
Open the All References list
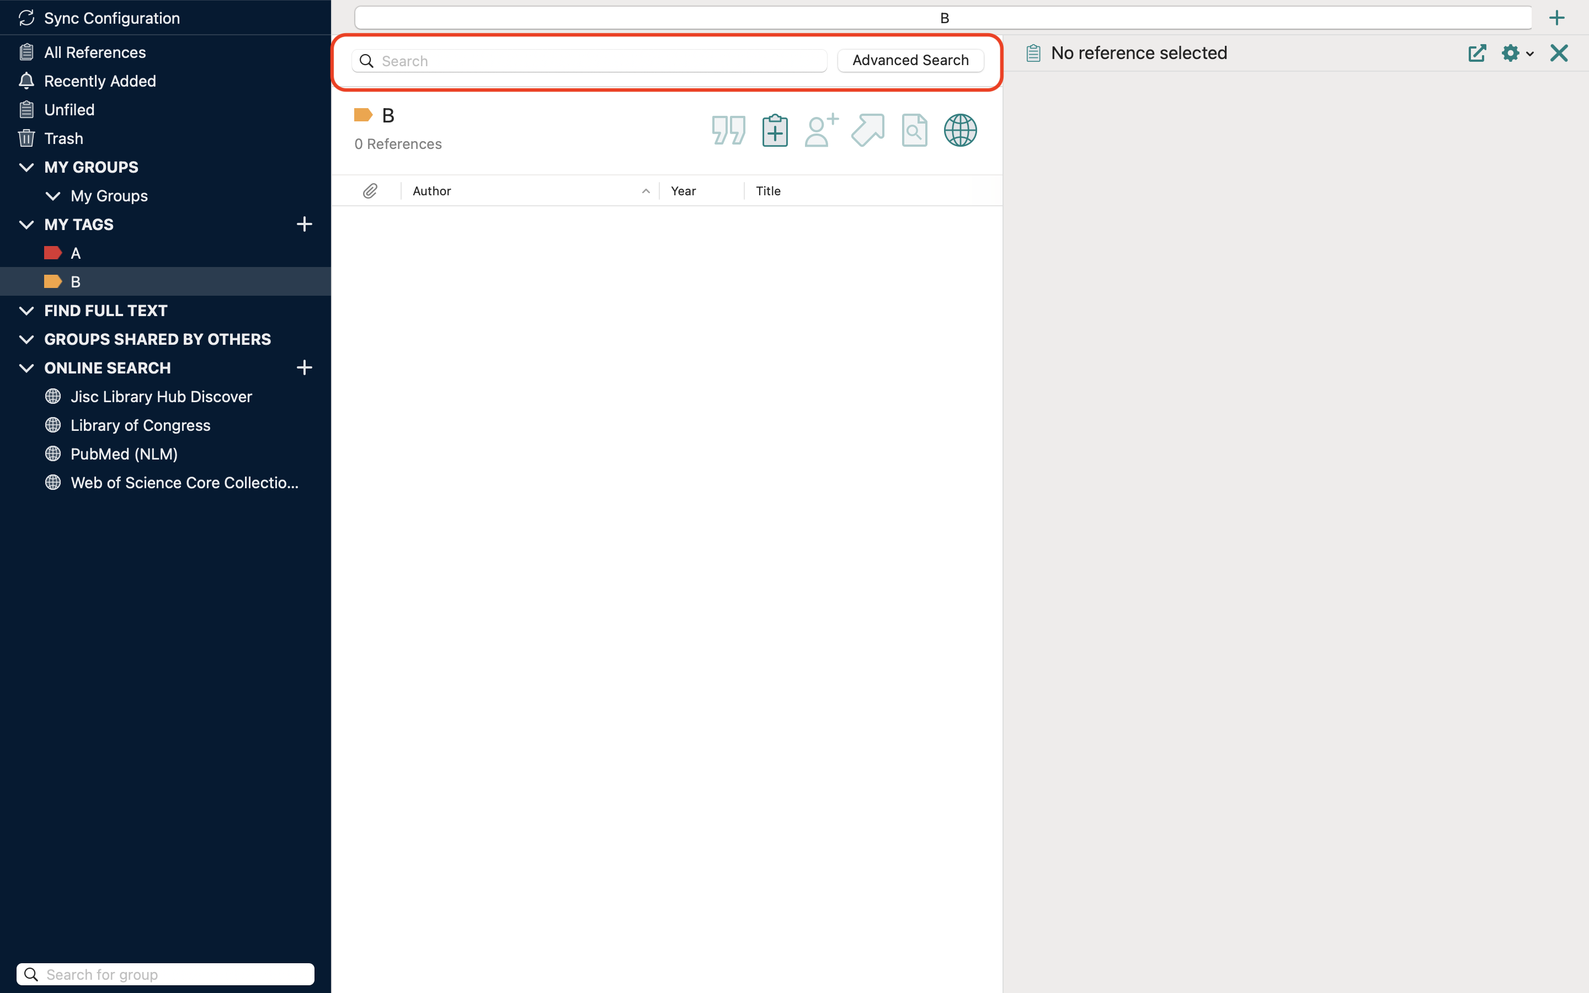coord(94,52)
